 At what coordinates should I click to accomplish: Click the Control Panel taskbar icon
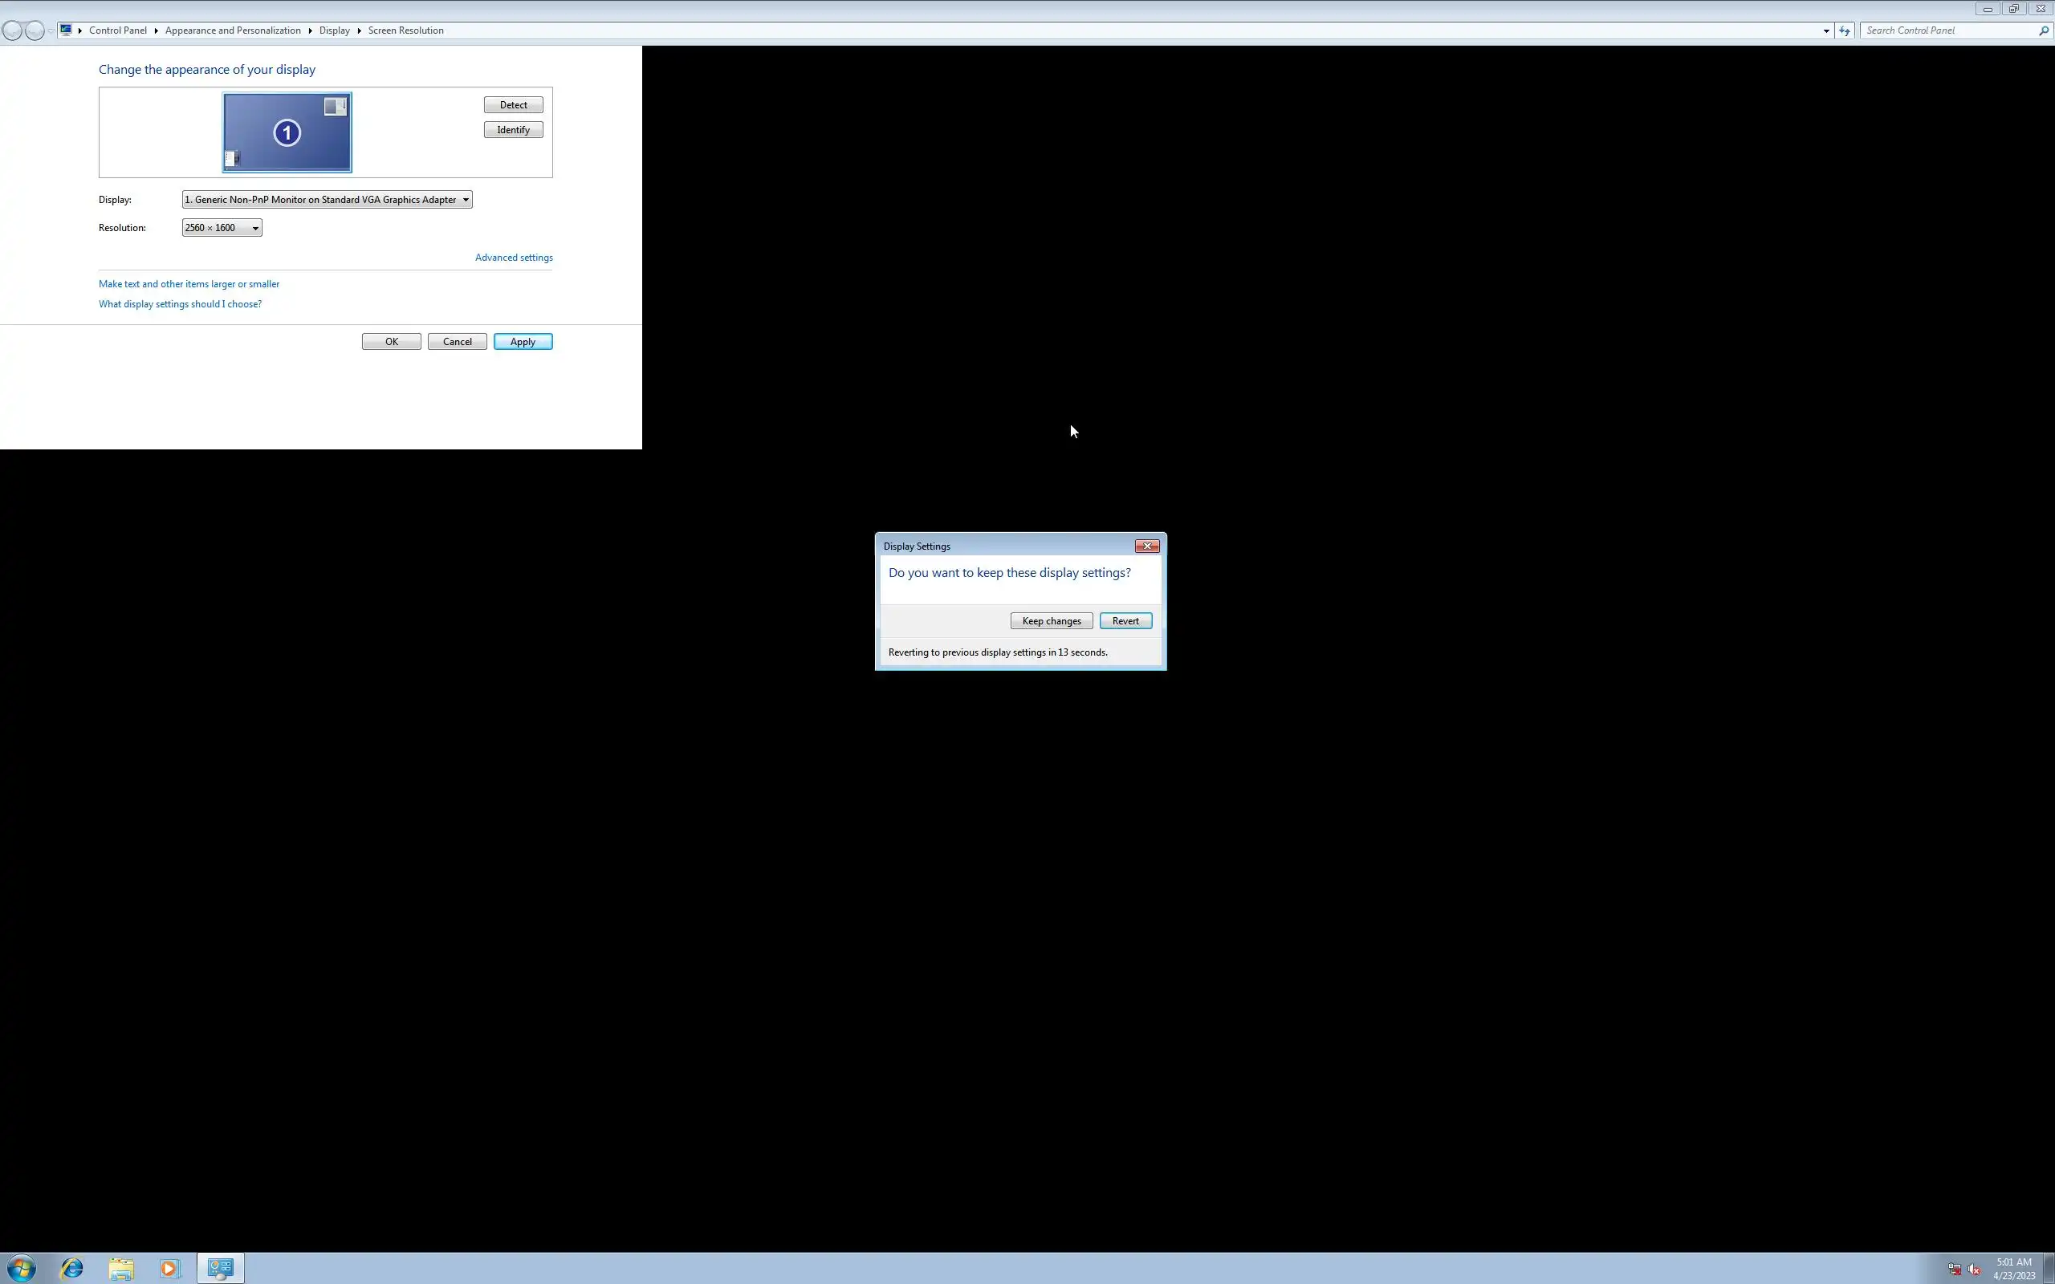coord(221,1268)
